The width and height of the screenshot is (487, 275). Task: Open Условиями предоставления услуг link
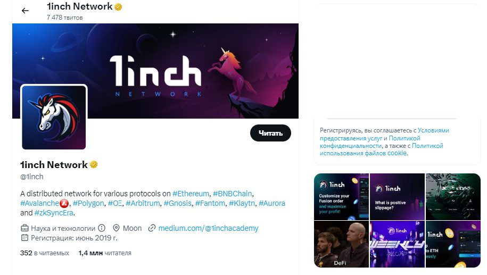384,134
